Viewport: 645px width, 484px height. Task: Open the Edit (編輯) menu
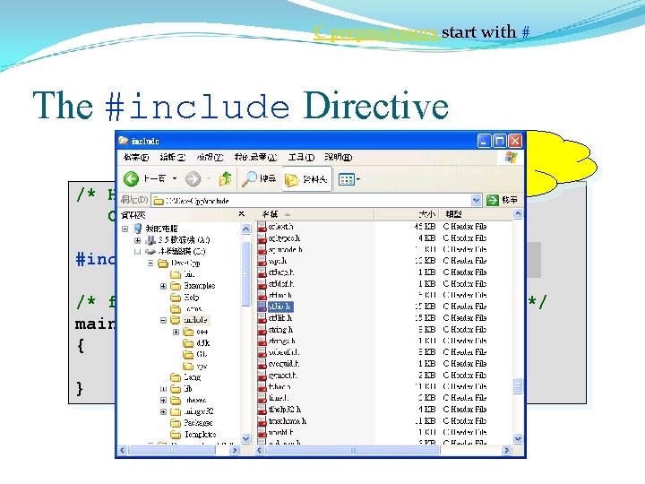172,157
